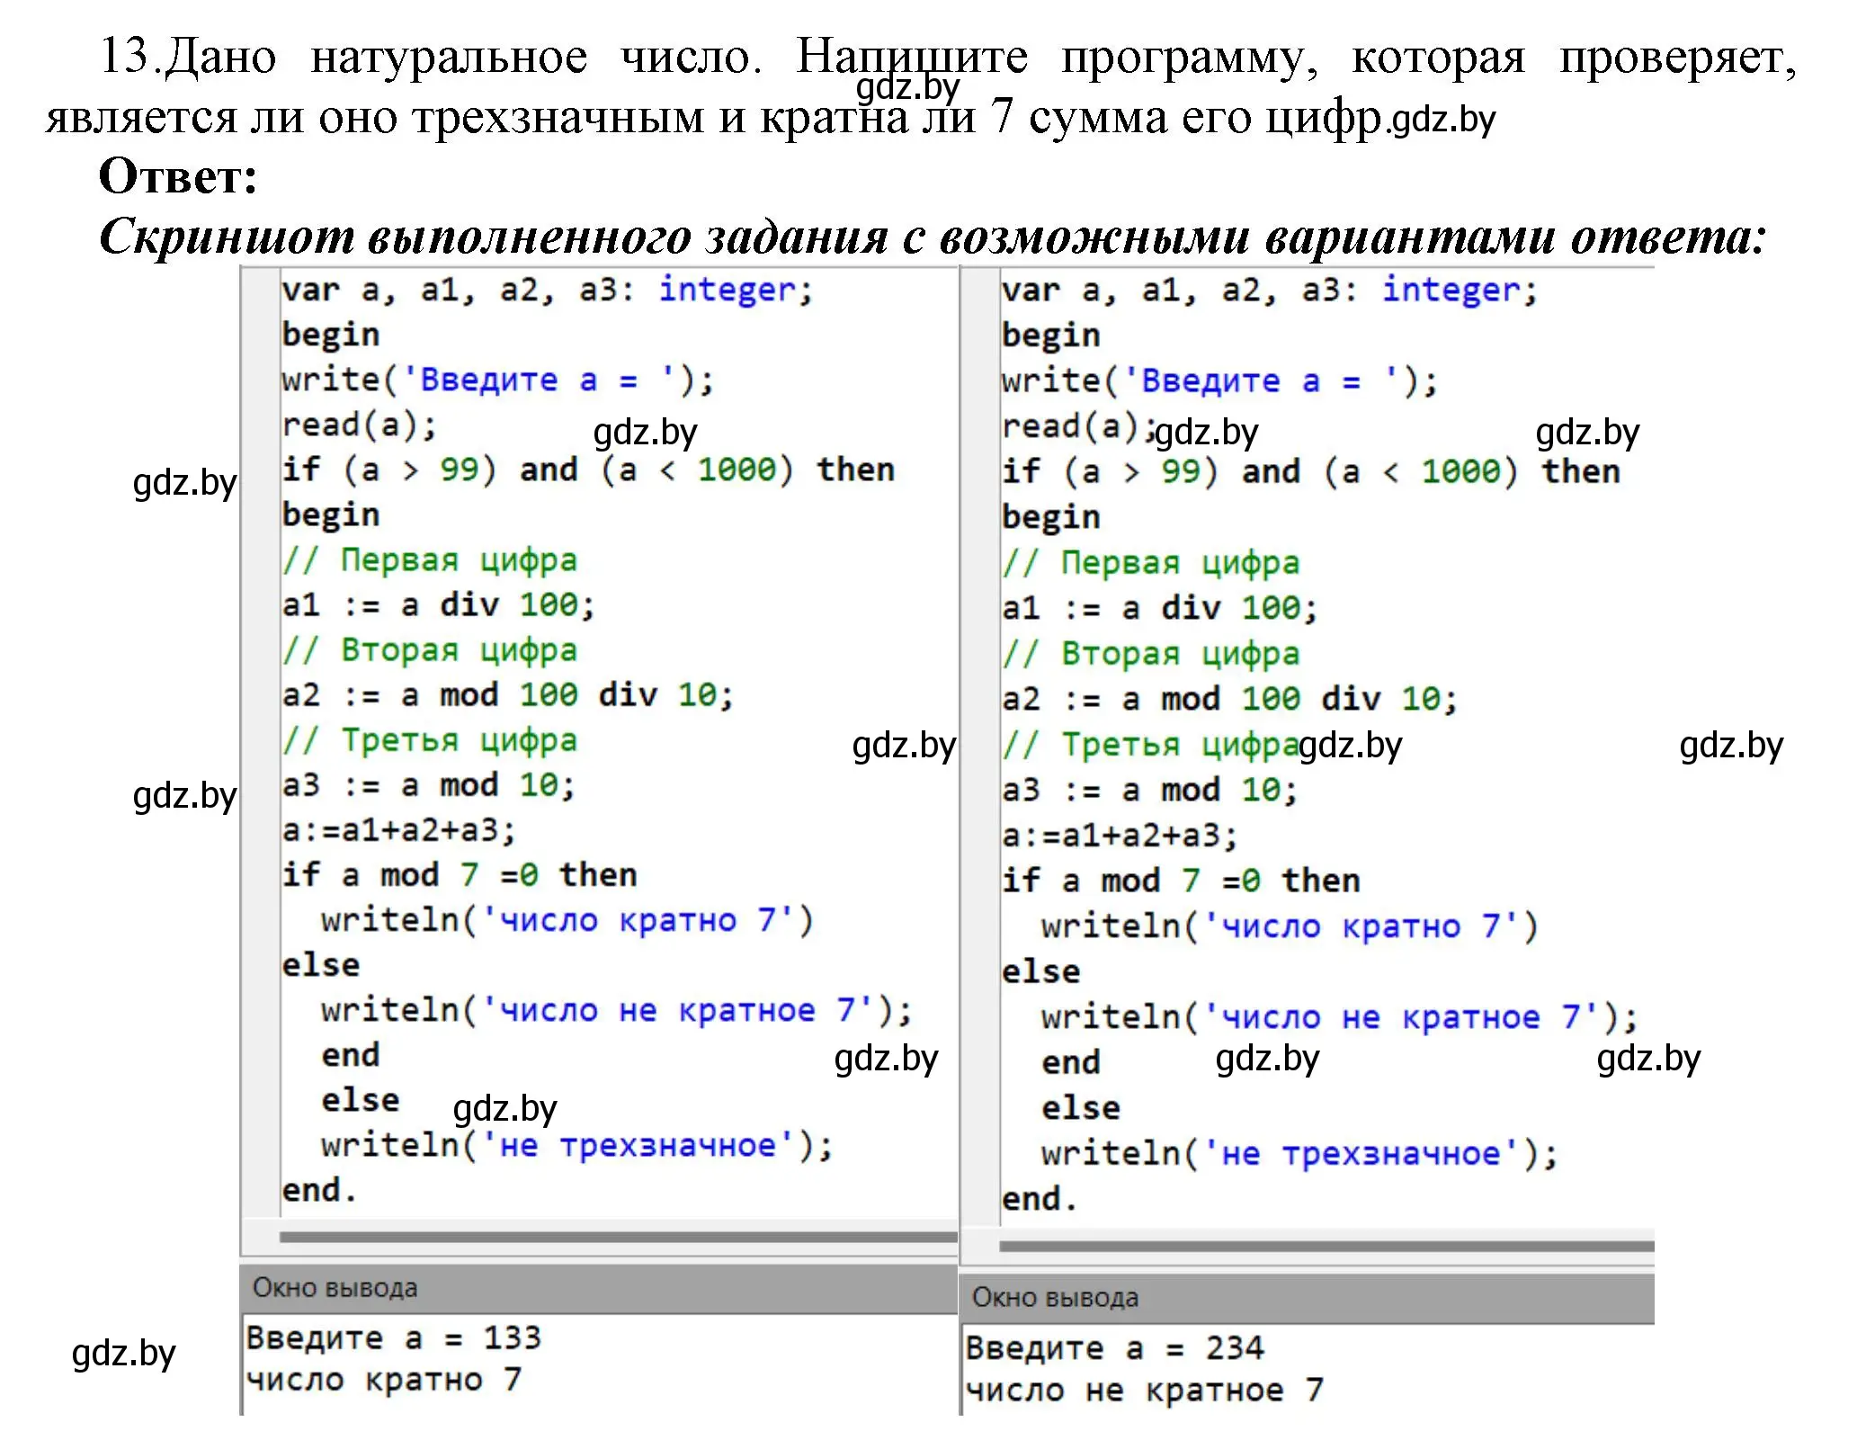This screenshot has width=1857, height=1449.
Task: Click the 'if (a > 99)' line, left editor
Action: point(588,470)
